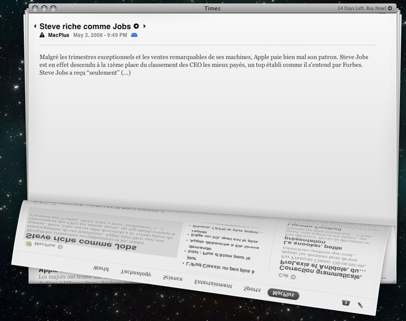The width and height of the screenshot is (406, 321).
Task: Click the "Cuk" source label on the curled page
Action: [x=283, y=275]
